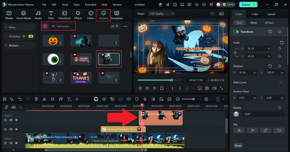Open the timeline layout options dropdown arrow
The image size is (290, 152).
click(223, 99)
